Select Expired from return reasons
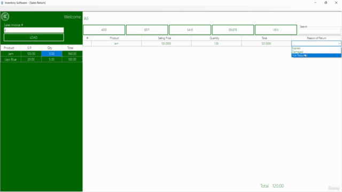This screenshot has height=192, width=342. 316,49
